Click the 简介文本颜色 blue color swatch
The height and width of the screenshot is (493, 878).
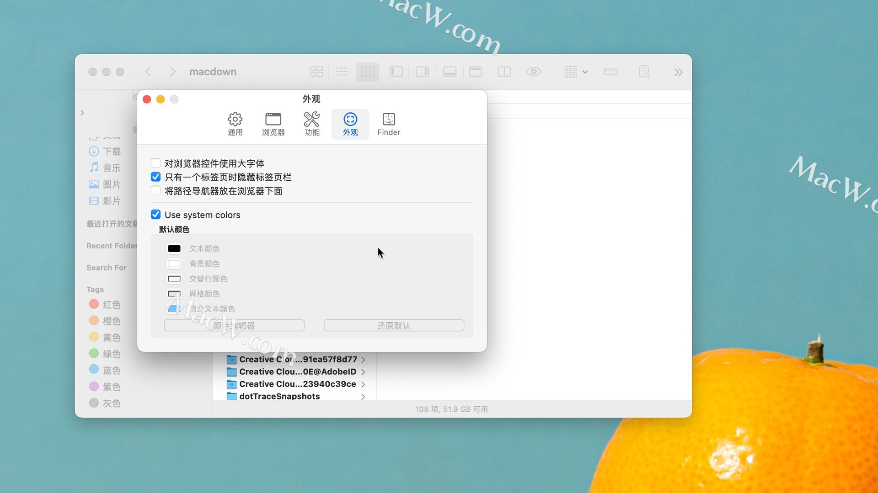[x=174, y=309]
